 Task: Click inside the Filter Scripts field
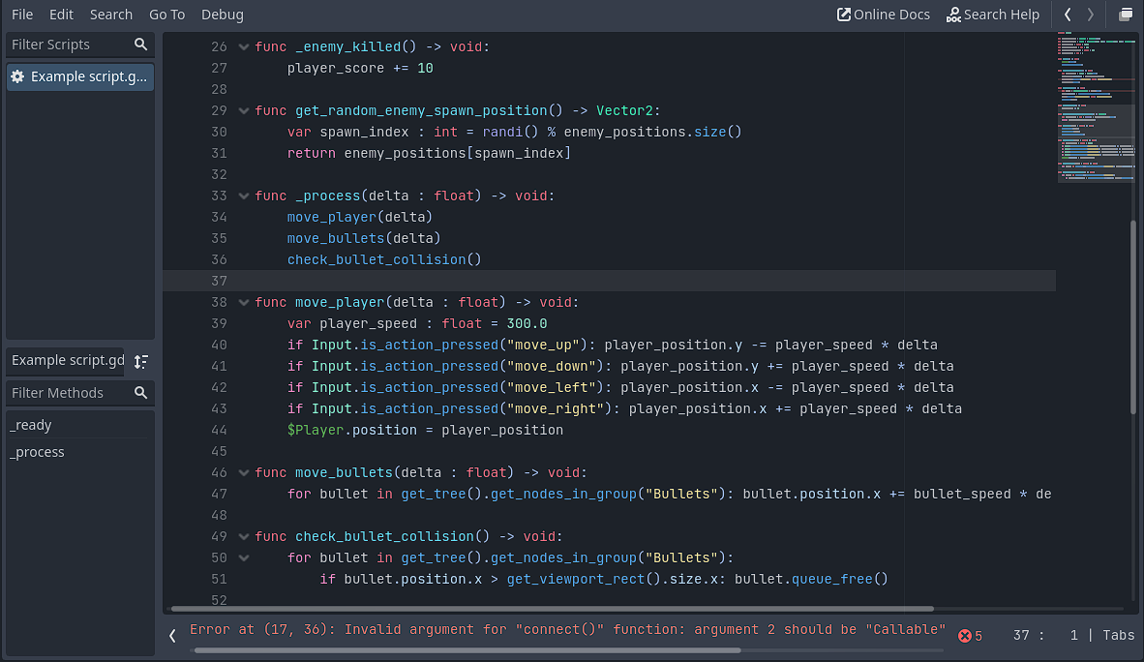tap(68, 45)
